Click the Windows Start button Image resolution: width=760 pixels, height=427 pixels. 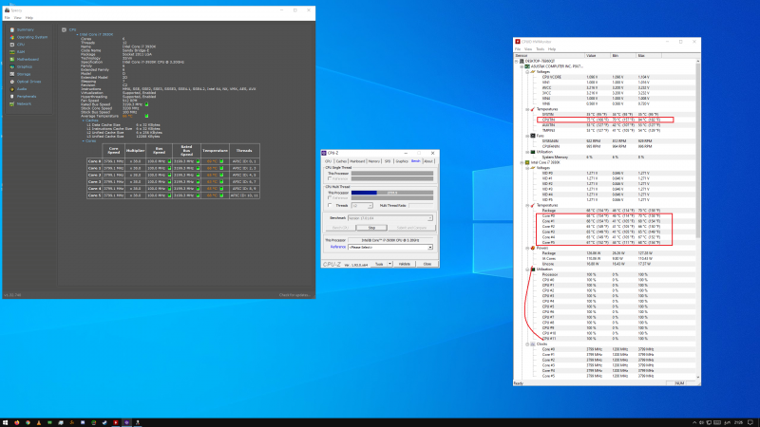pos(7,420)
